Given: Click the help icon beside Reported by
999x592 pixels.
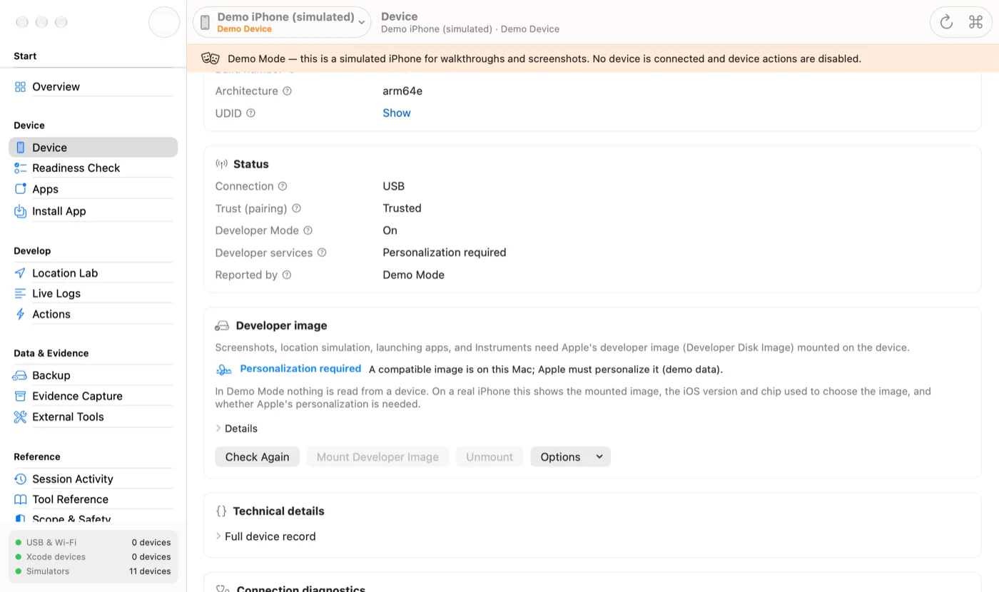Looking at the screenshot, I should 287,275.
